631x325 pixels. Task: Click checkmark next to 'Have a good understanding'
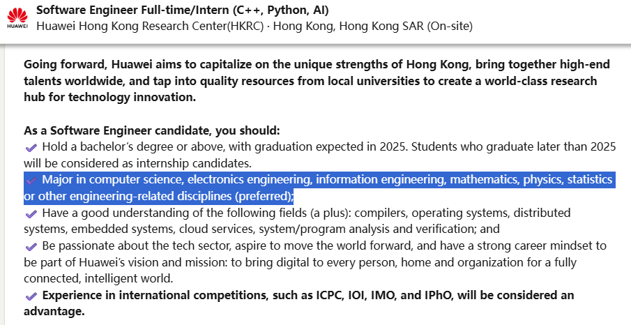click(x=31, y=214)
